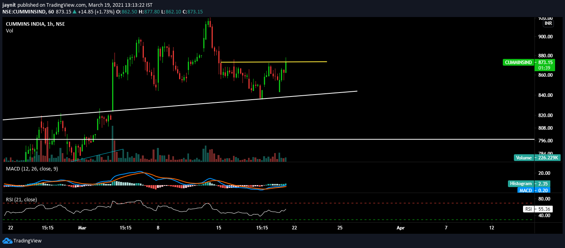This screenshot has width=565, height=248.
Task: Click the 'CUMMINS INDIA, 1h, NSE' chart title
Action: (35, 24)
